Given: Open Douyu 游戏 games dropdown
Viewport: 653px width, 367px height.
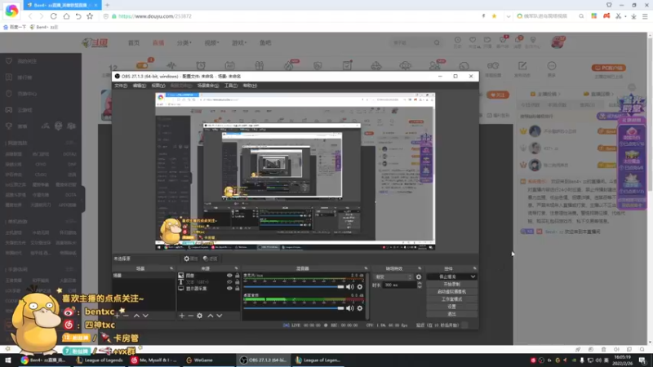Looking at the screenshot, I should (x=239, y=43).
